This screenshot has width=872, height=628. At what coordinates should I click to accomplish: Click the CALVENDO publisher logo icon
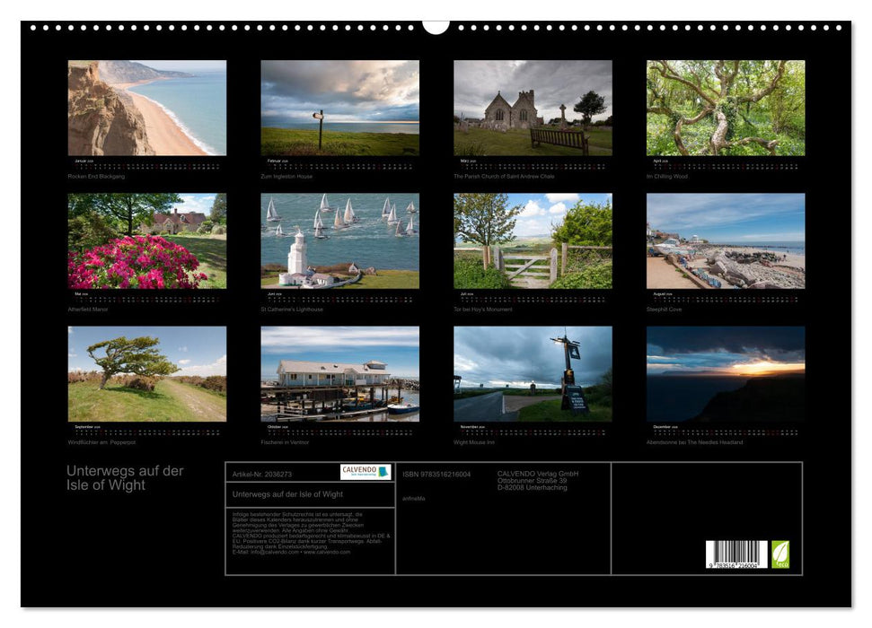[x=366, y=471]
